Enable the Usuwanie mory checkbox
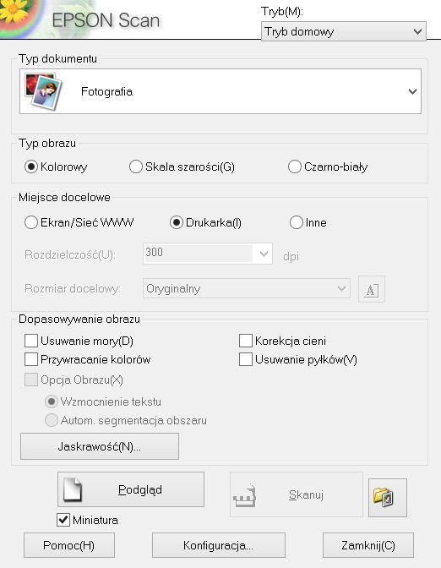Viewport: 441px width, 568px height. tap(31, 341)
